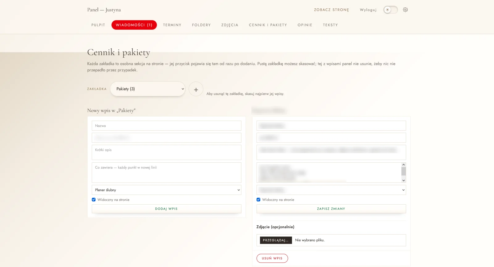Go to the Teksty tab
494x267 pixels.
pyautogui.click(x=330, y=25)
